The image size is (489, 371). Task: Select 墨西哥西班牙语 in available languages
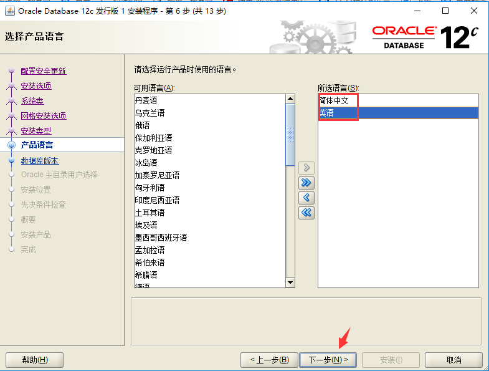(x=210, y=238)
